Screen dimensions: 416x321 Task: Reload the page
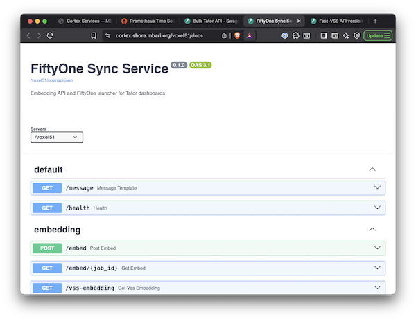(x=50, y=35)
